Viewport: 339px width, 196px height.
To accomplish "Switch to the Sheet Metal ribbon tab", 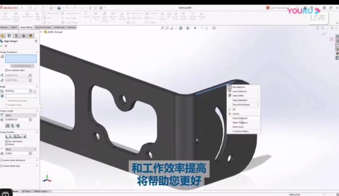I will (26, 27).
